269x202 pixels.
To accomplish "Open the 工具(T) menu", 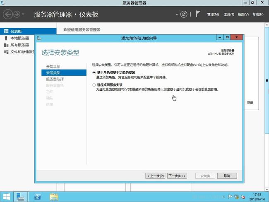I will pyautogui.click(x=229, y=14).
